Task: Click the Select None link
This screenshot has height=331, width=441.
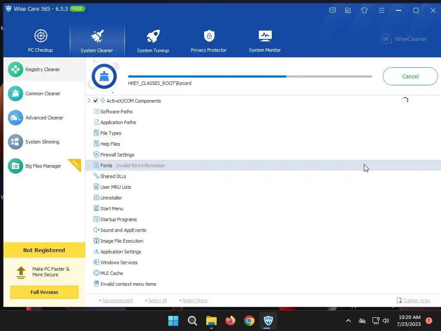Action: (x=195, y=300)
